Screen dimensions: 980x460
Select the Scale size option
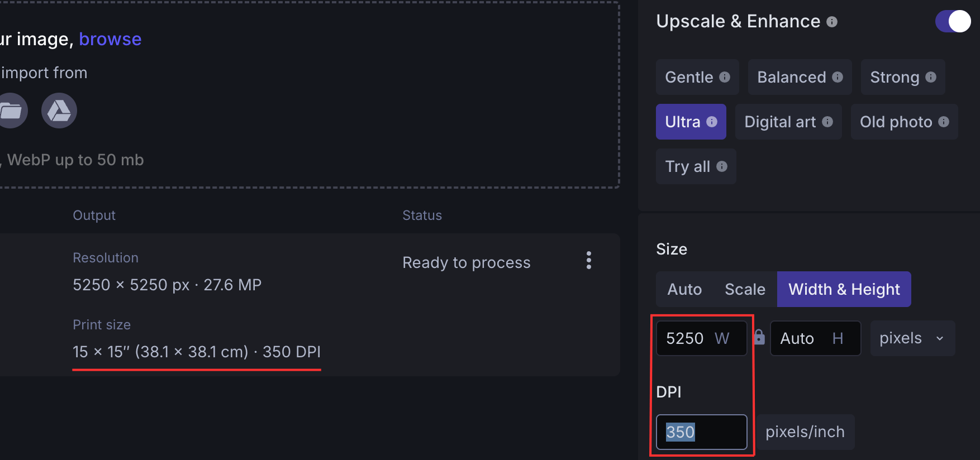[x=745, y=289]
